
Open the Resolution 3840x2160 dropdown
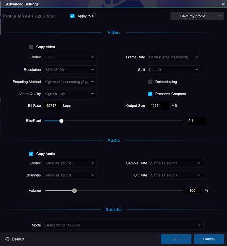click(70, 70)
